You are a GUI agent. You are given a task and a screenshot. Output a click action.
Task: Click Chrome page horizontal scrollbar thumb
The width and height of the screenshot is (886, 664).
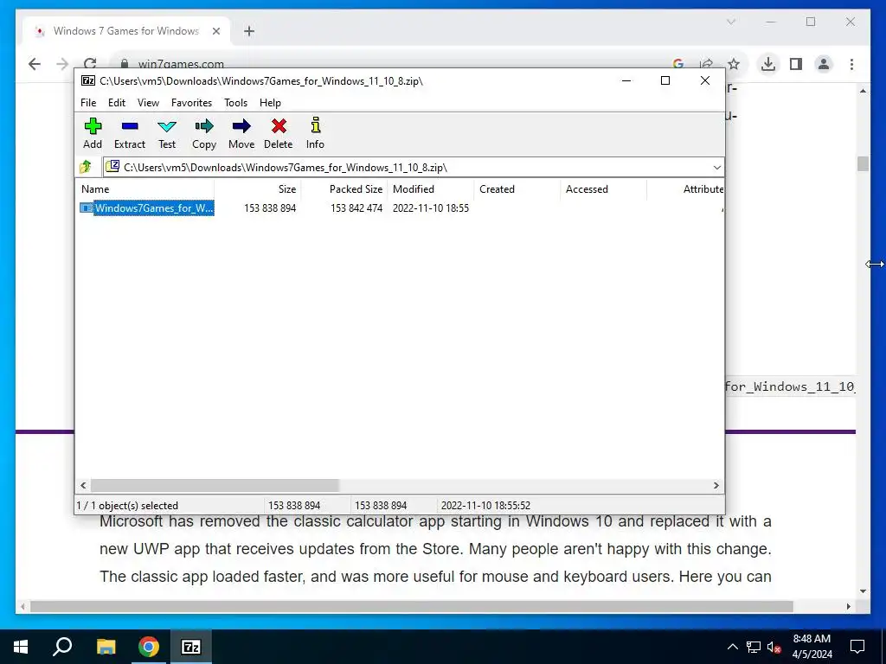coord(411,606)
